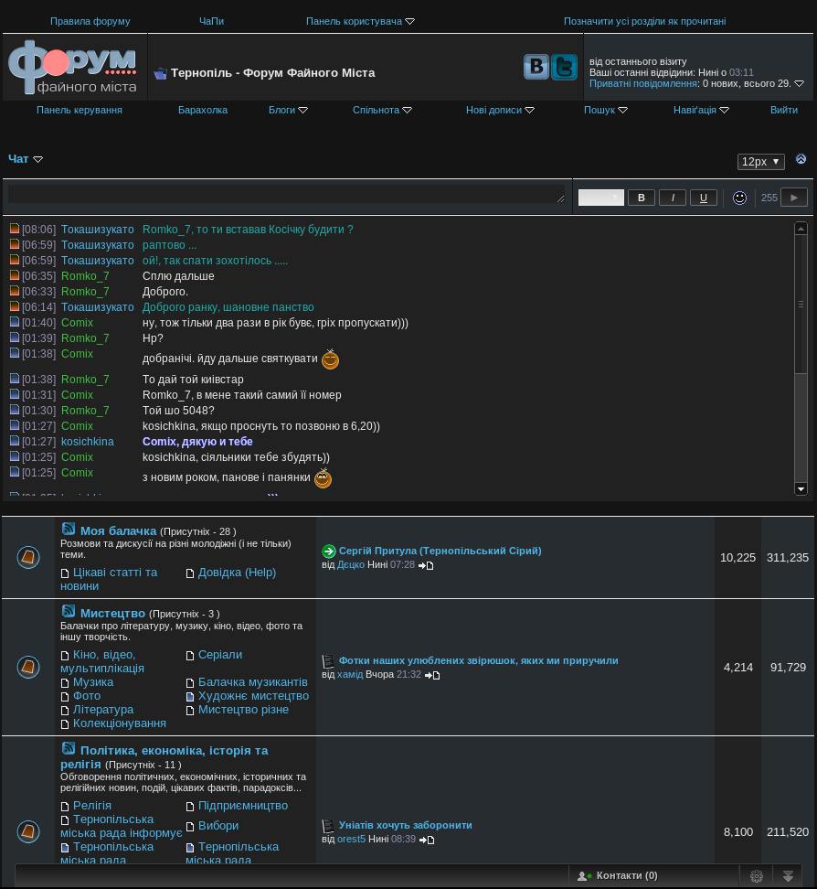Open the Панель керування menu item
The image size is (817, 889).
(80, 110)
